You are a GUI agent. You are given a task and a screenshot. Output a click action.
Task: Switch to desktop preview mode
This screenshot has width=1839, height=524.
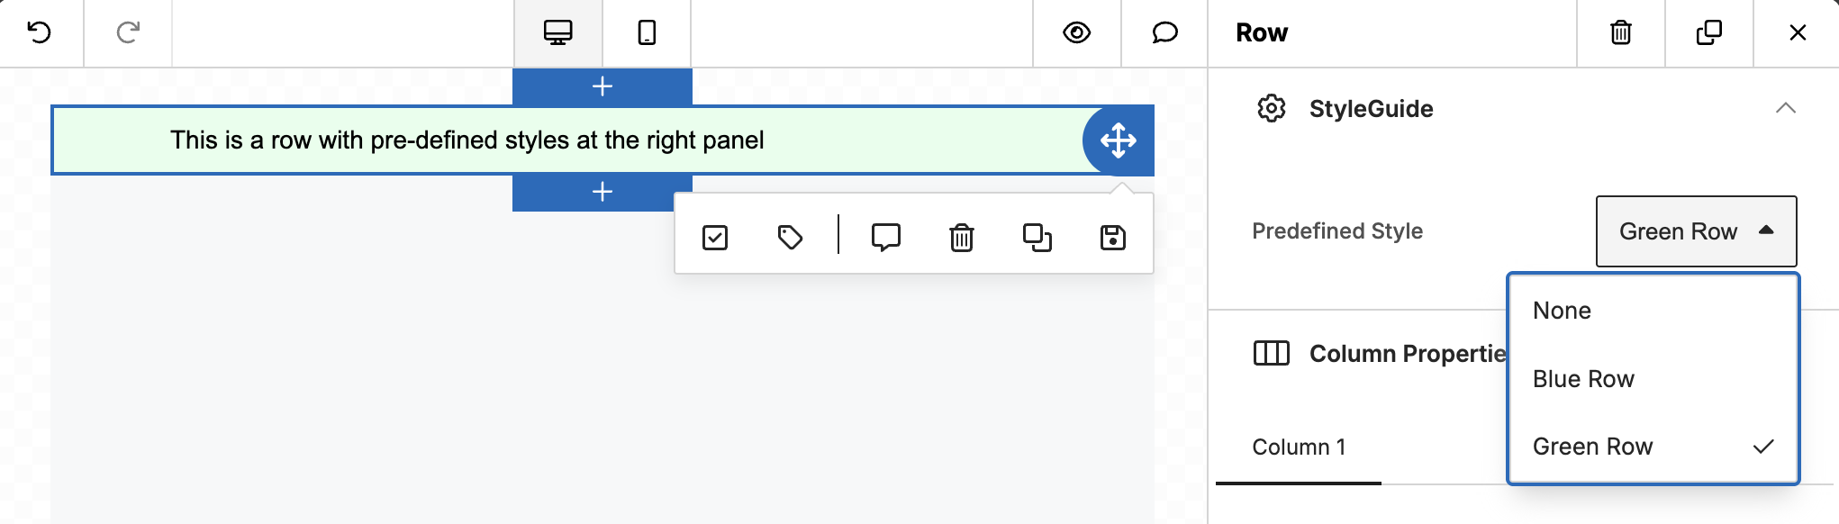pos(558,33)
